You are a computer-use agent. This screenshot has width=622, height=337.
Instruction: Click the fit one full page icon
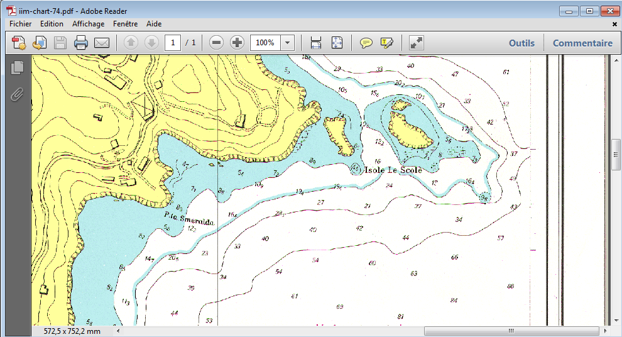coord(337,43)
